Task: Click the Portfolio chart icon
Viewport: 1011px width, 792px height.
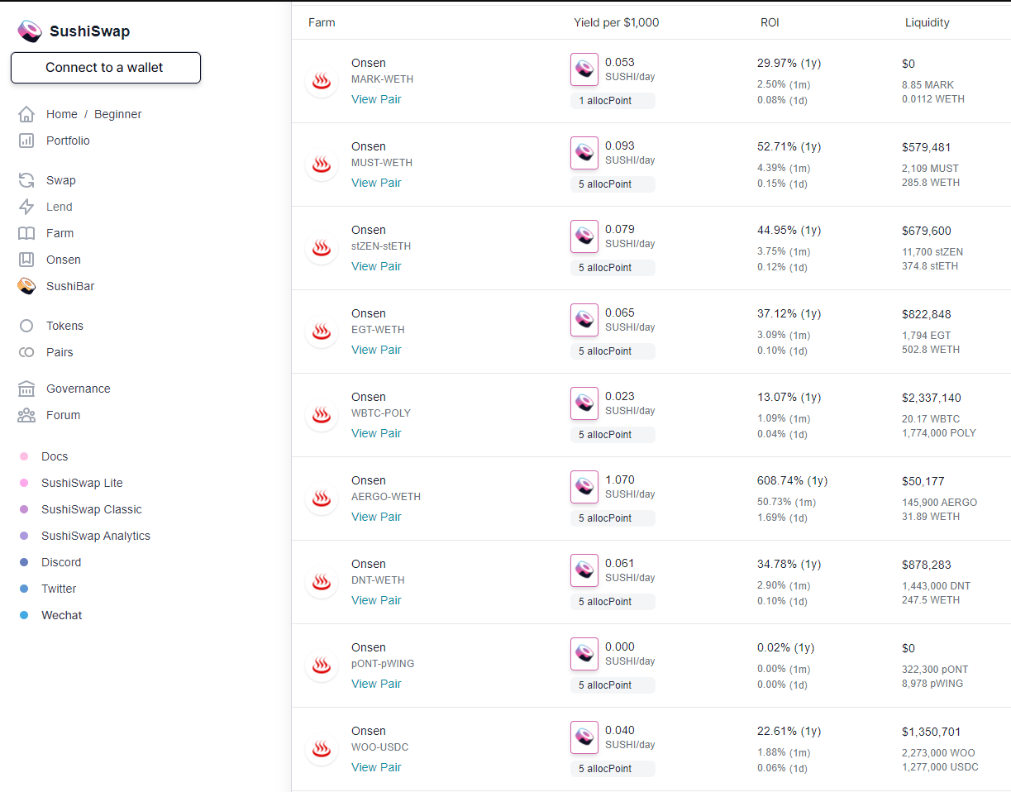Action: tap(26, 141)
